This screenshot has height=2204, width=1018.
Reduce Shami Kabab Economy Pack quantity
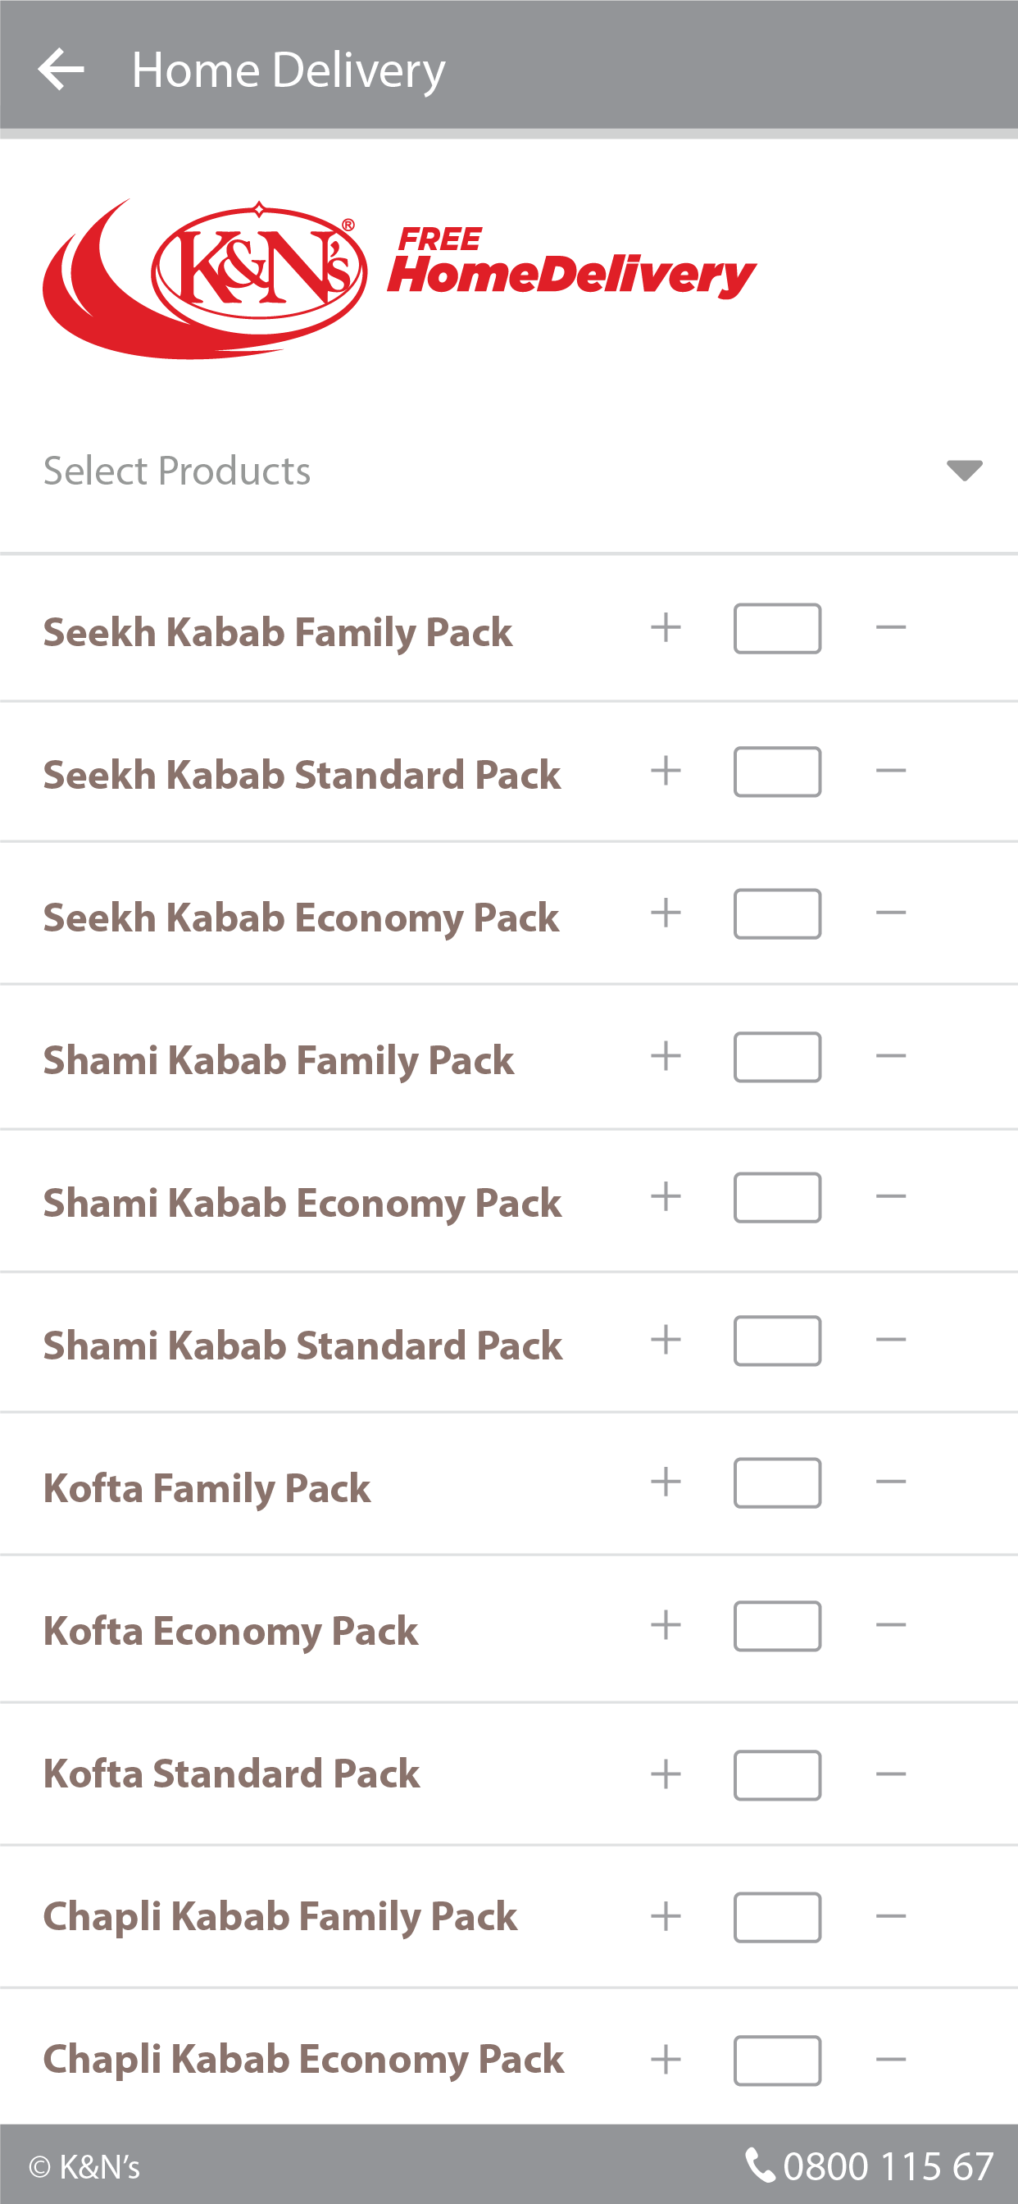point(890,1197)
